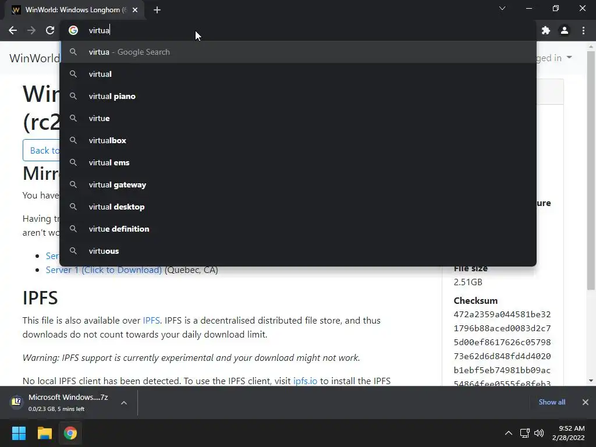The image size is (596, 447).
Task: Select the WinWorld: Windows Longhorn tab
Action: (x=74, y=10)
